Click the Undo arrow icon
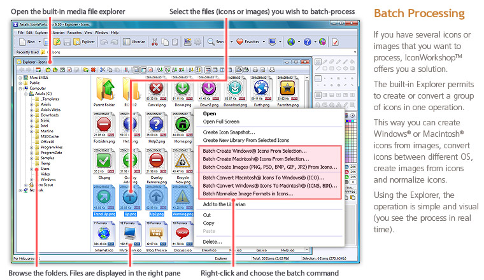The height and width of the screenshot is (280, 484). pos(104,42)
